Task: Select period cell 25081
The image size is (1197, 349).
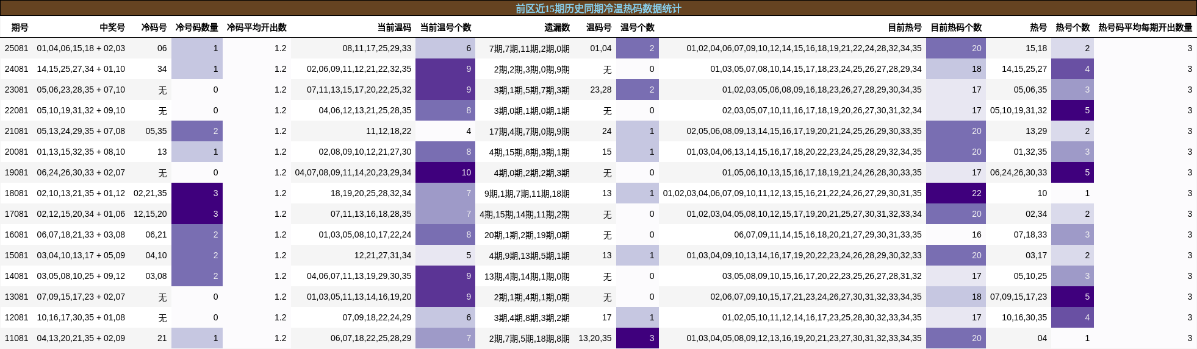Action: coord(16,48)
